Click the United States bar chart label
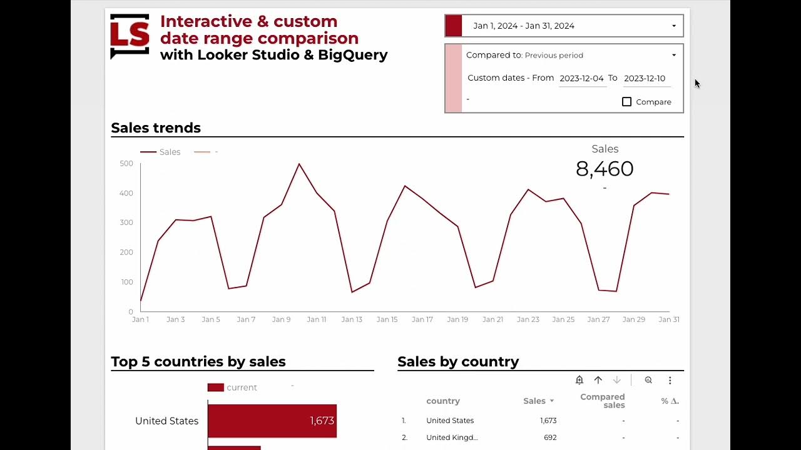The height and width of the screenshot is (450, 801). (x=166, y=421)
